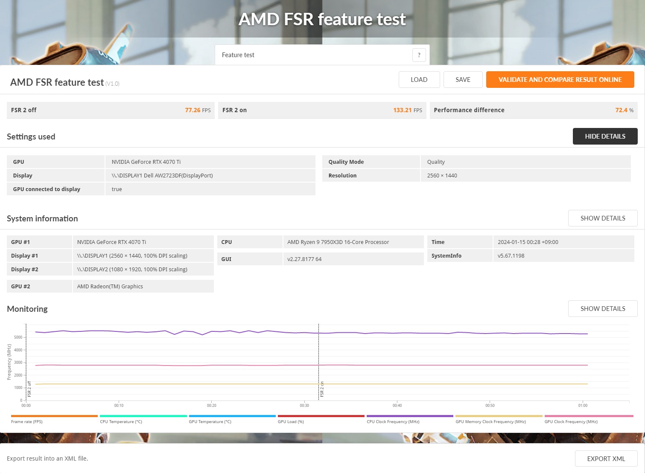Click the 133.21 FPS score for FSR 2 on
645x473 pixels.
click(x=408, y=110)
